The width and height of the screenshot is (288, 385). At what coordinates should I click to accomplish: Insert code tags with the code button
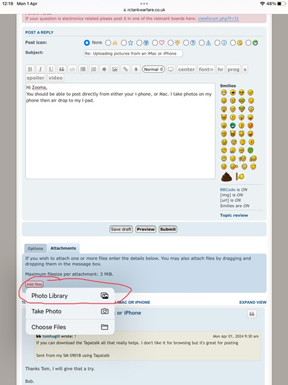72,69
